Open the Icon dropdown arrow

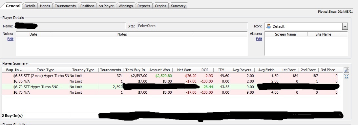click(x=345, y=26)
